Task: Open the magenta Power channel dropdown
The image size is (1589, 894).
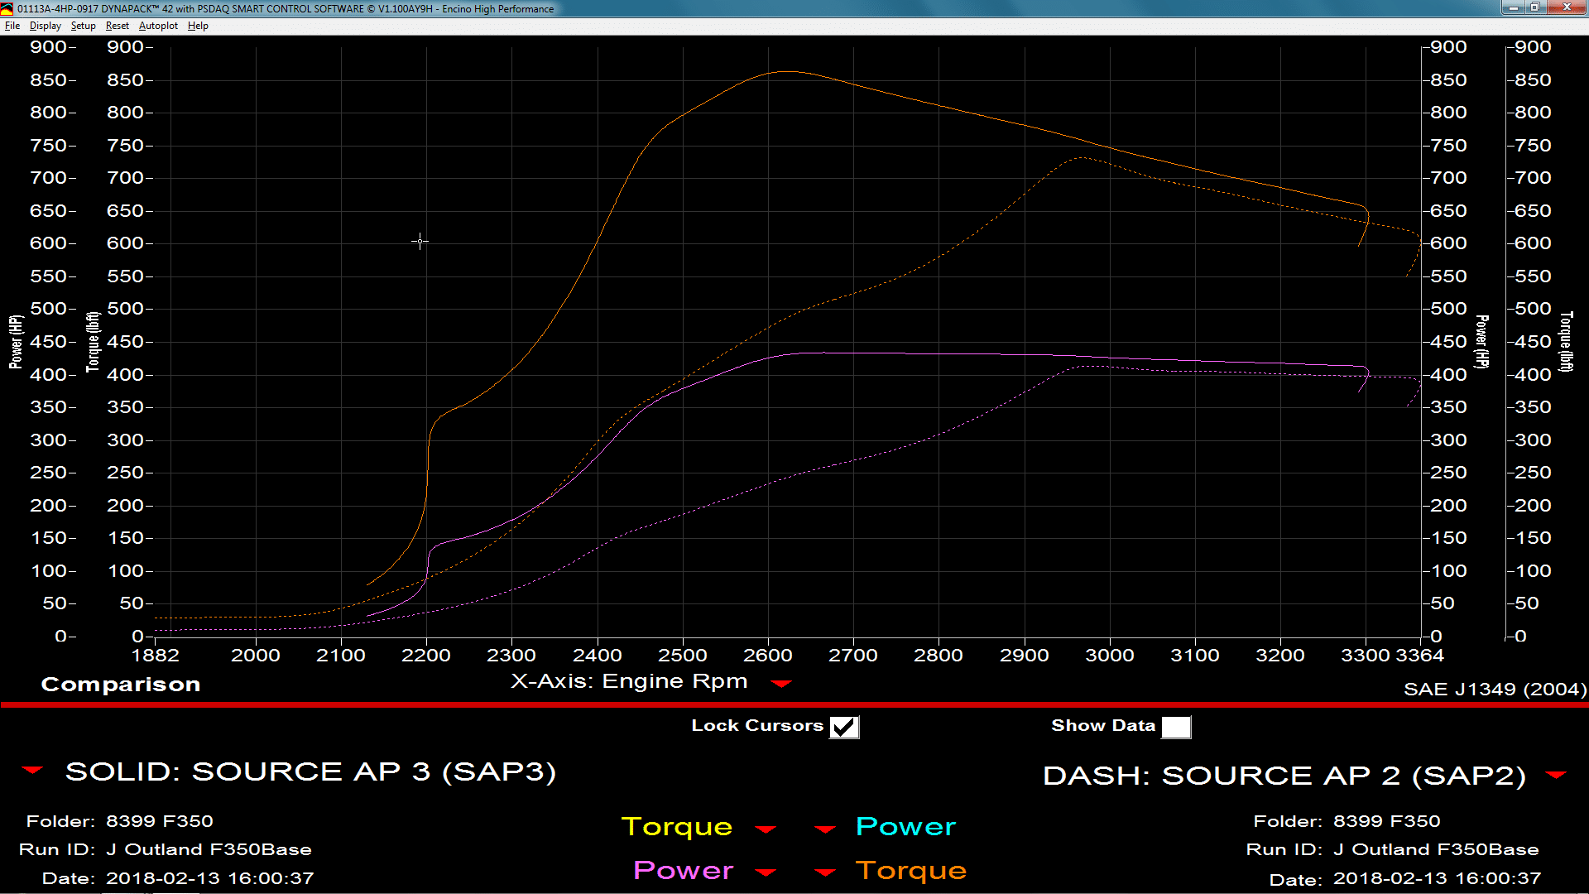Action: 766,872
